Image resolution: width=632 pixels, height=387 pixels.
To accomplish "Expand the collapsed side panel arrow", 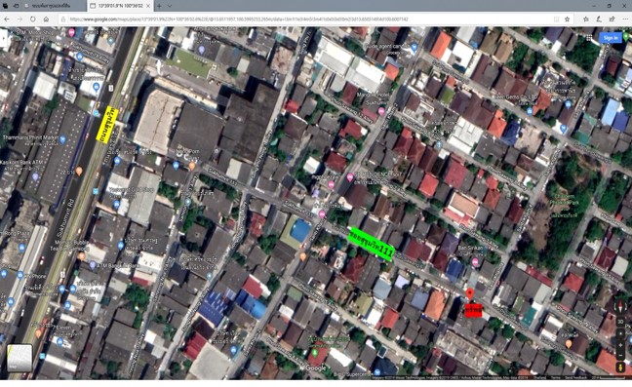I will tap(4, 39).
